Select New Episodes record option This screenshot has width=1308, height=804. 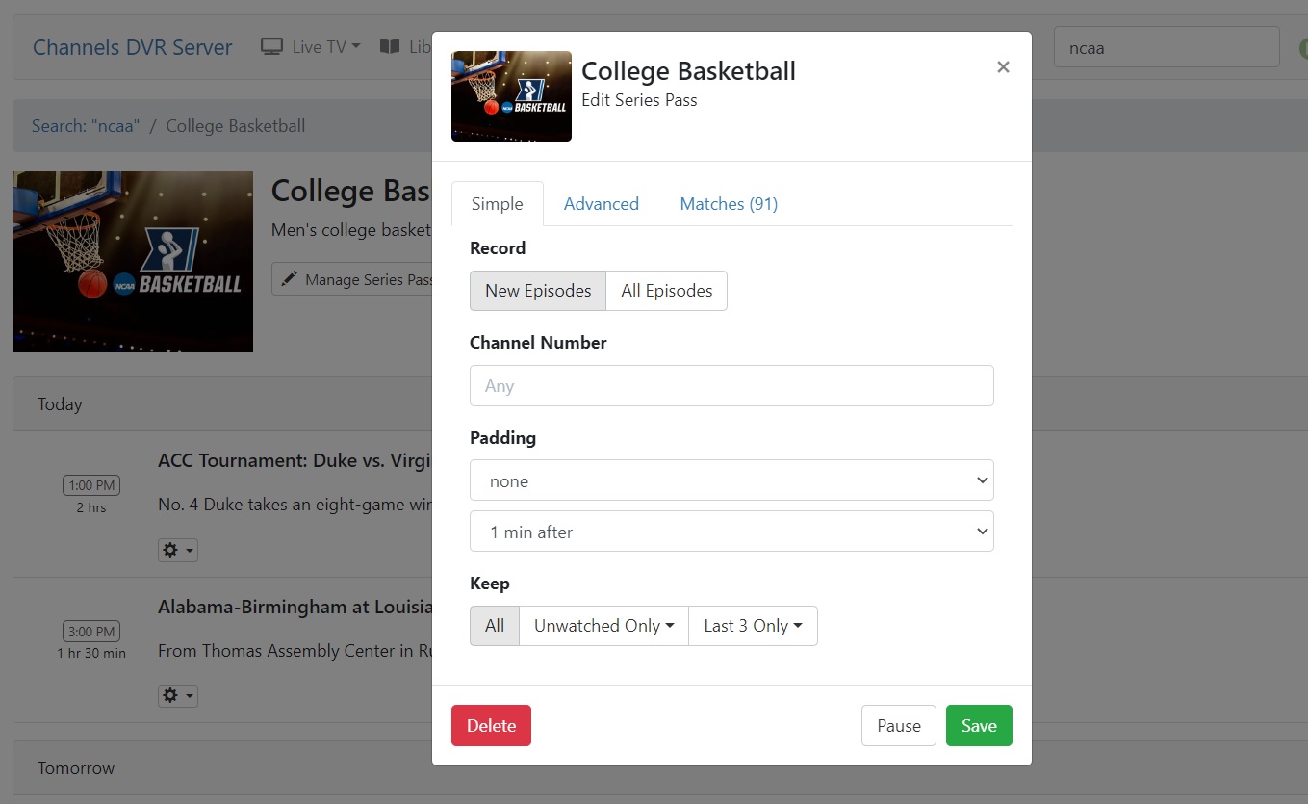coord(538,291)
